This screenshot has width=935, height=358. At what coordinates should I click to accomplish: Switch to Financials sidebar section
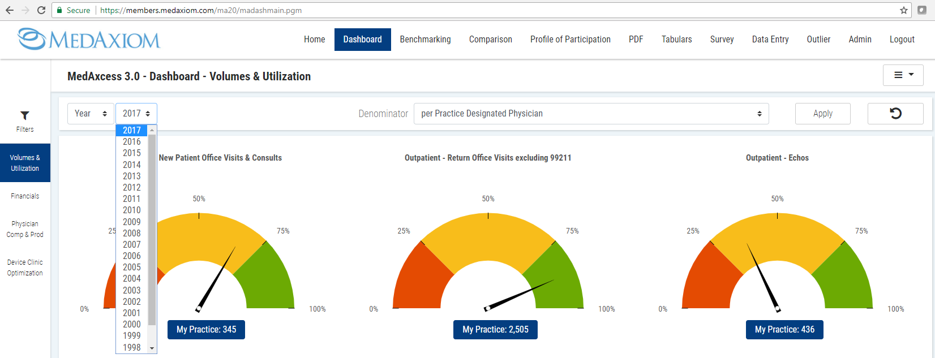25,196
